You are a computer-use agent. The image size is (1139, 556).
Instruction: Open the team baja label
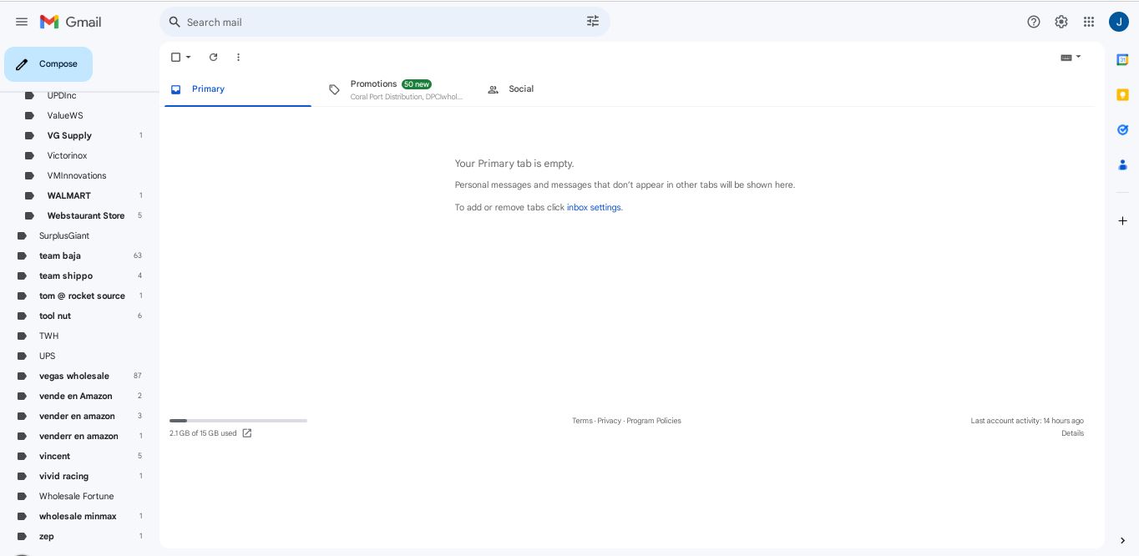[60, 255]
